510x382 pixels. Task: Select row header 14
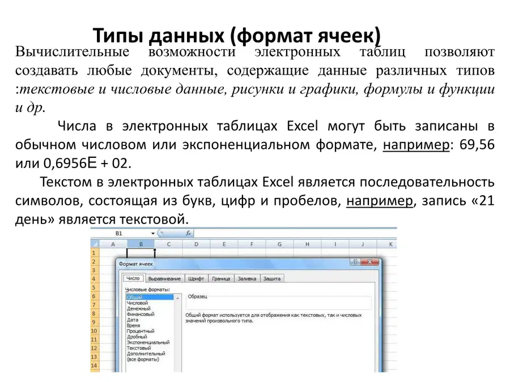(94, 366)
